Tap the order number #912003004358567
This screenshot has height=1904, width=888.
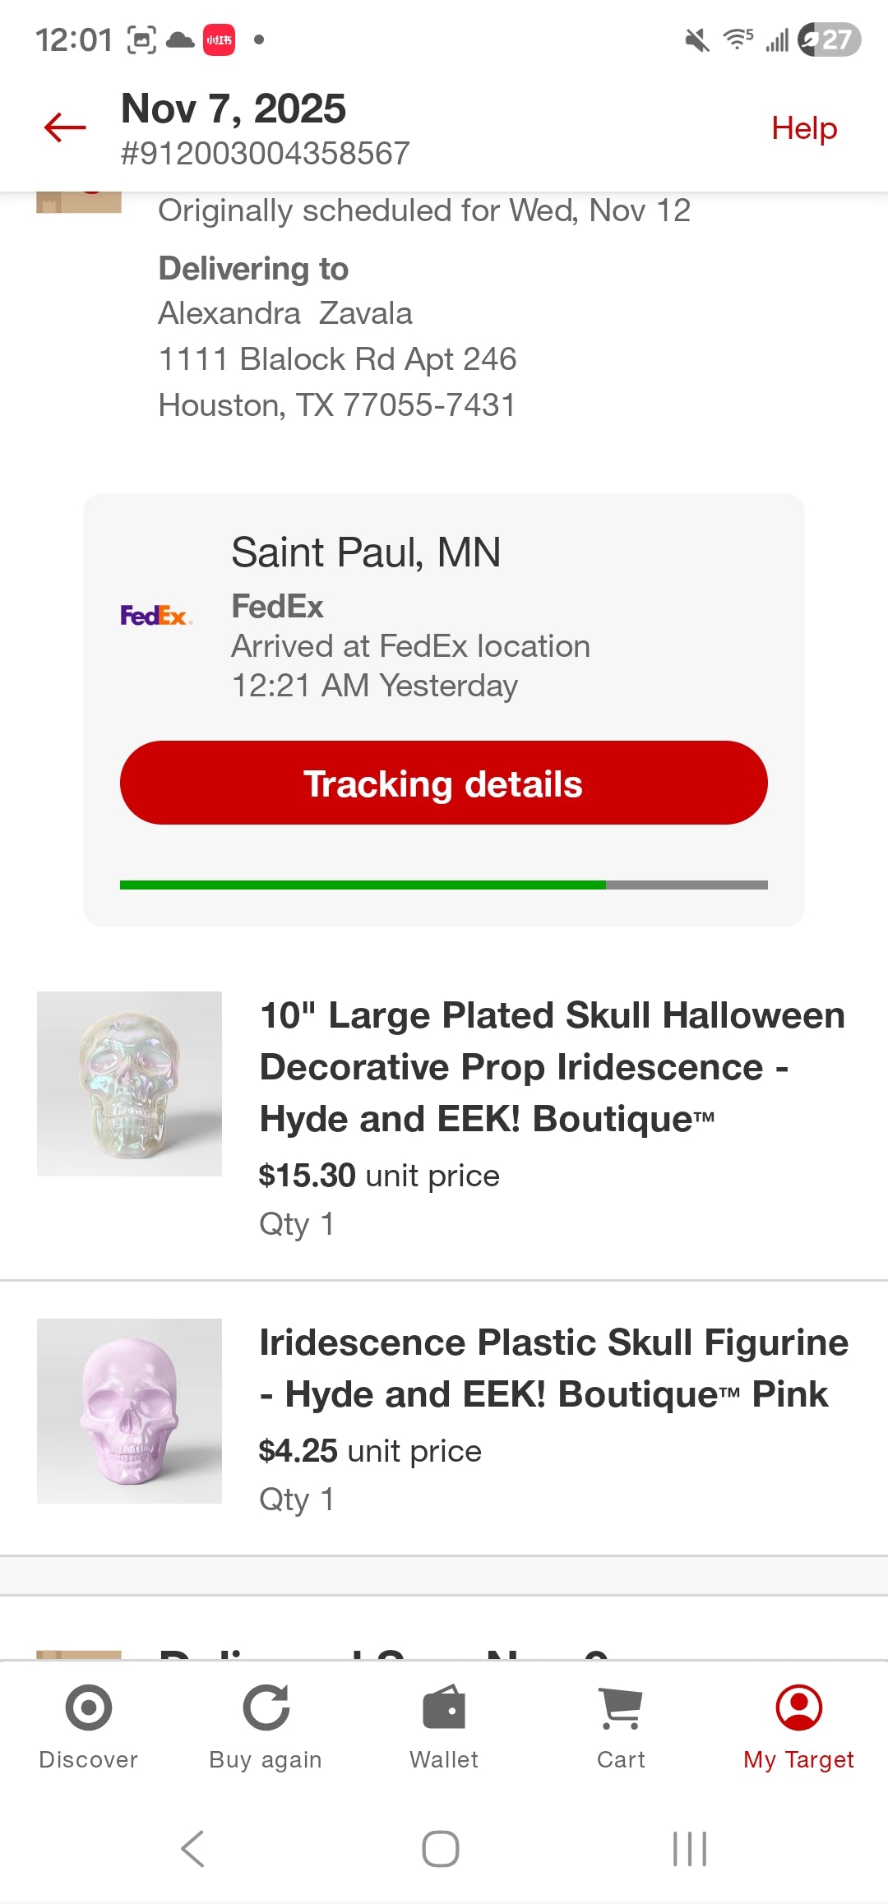(x=265, y=153)
